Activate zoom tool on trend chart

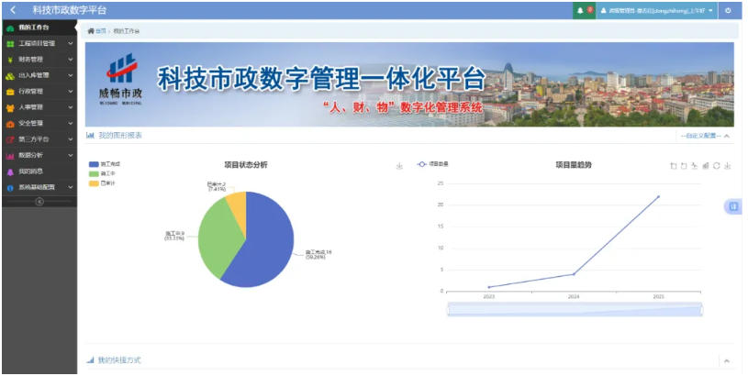674,166
